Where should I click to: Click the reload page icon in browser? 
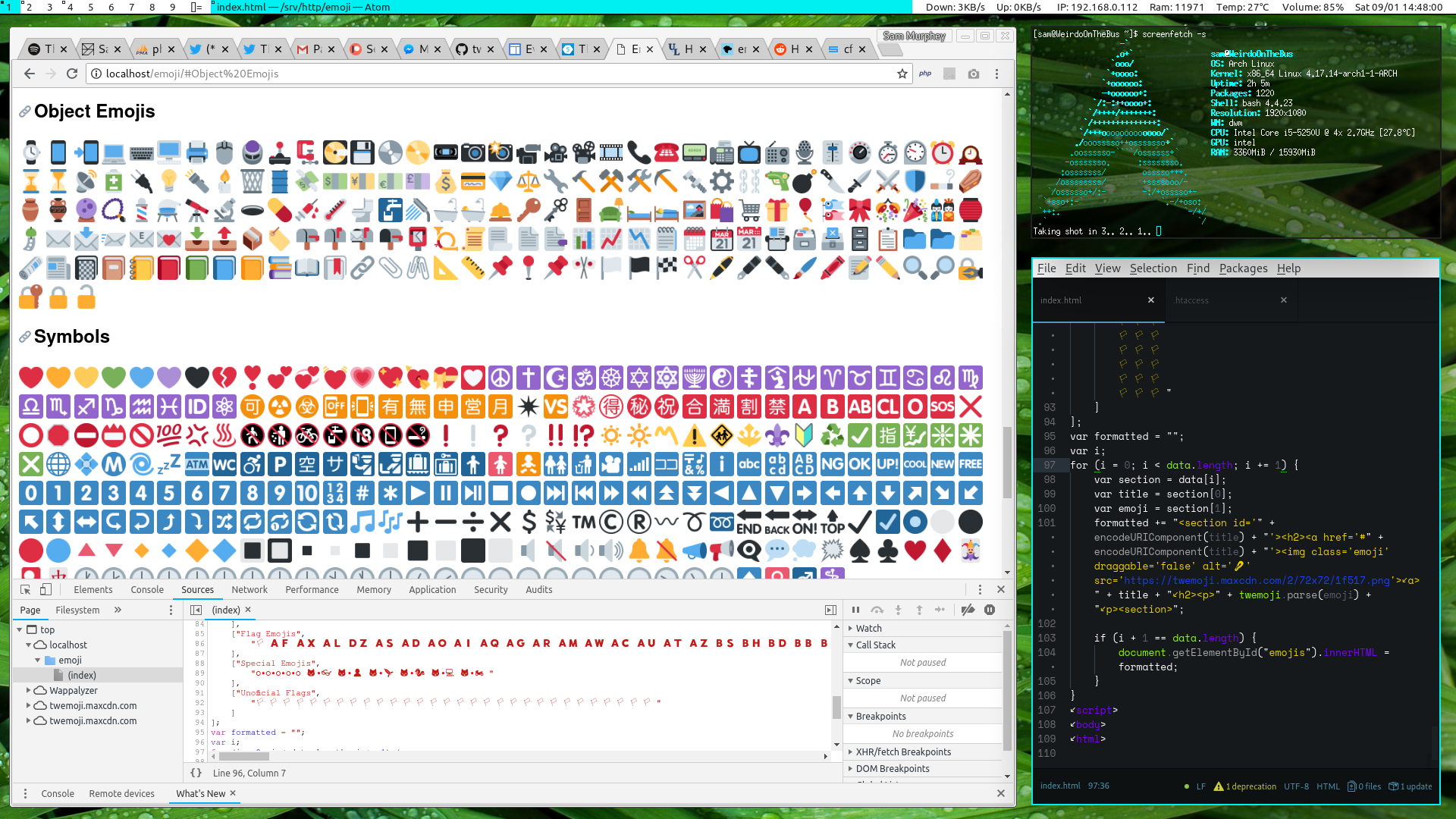coord(72,74)
